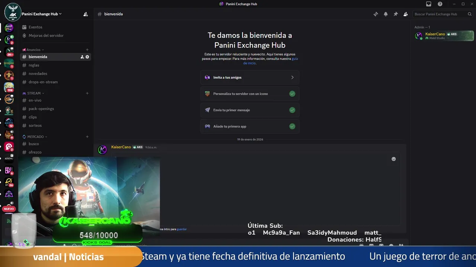Click the invite icon on bienvenida channel
Viewport: 476px width, 267px height.
82,57
